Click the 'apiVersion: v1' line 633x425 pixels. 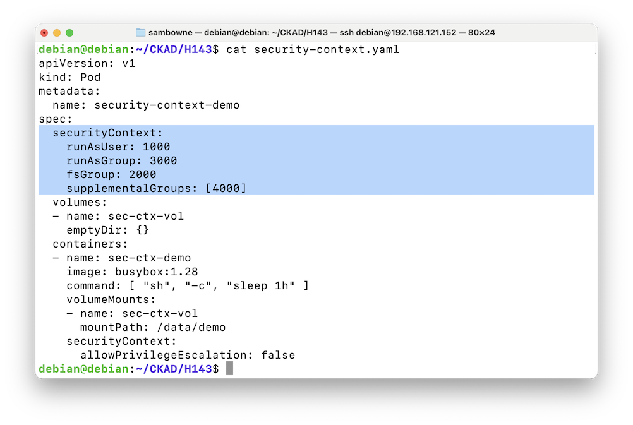tap(87, 63)
